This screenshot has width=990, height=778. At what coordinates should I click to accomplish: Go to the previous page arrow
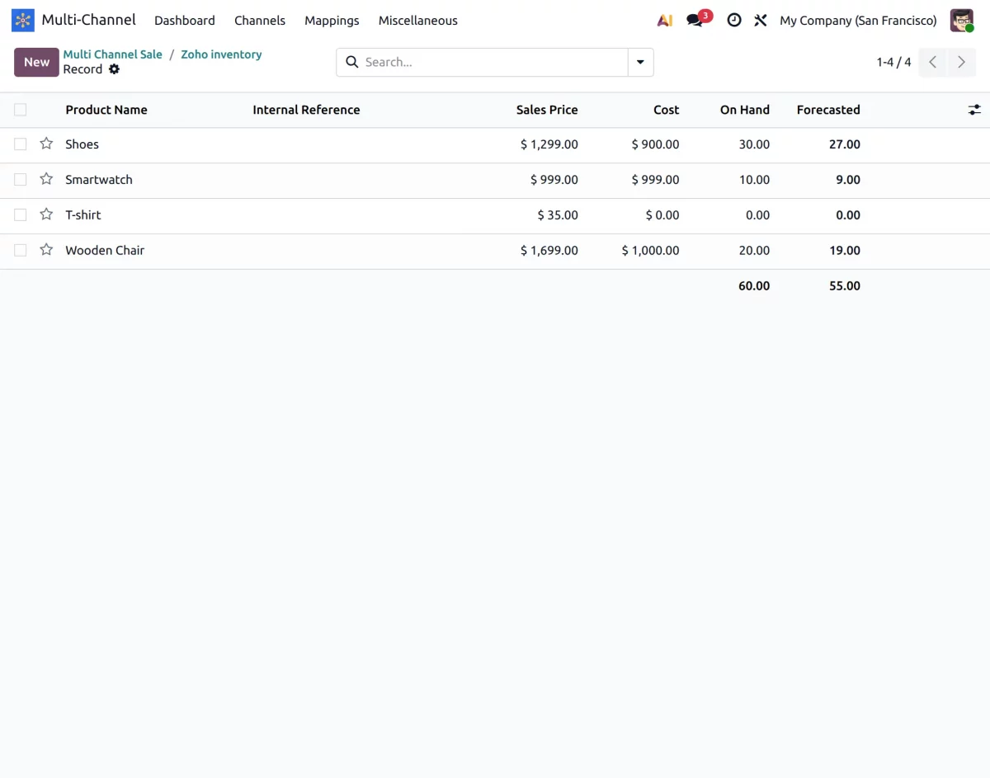(932, 62)
